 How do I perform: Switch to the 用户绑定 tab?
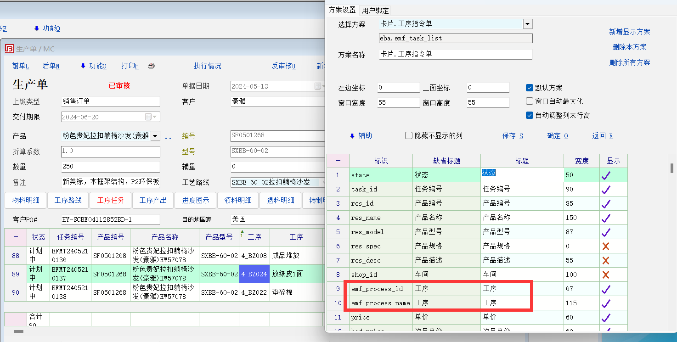(375, 11)
